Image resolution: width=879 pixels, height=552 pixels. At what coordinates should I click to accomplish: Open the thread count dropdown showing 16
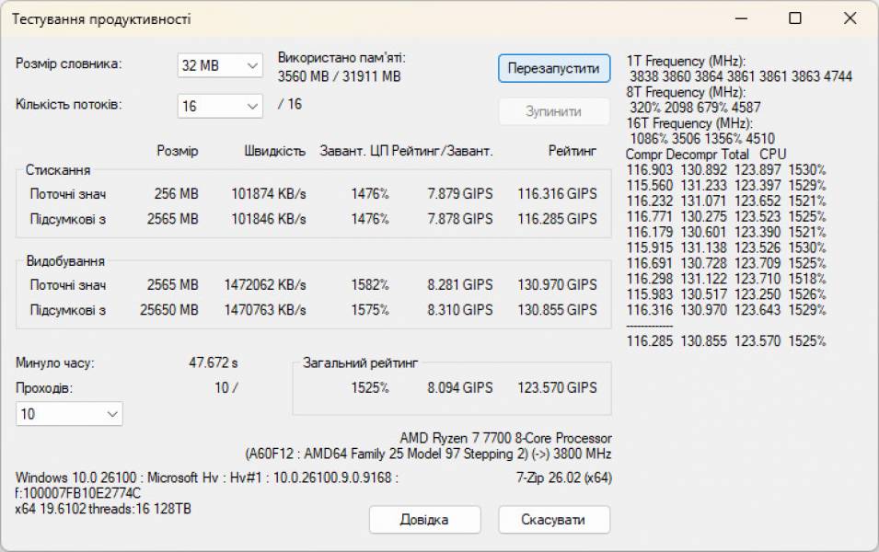point(220,106)
